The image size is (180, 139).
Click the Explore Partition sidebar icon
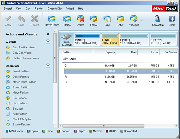[x=8, y=124]
